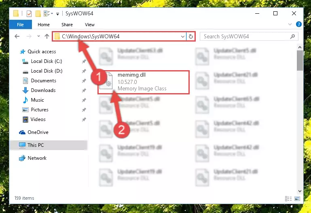Screen dimensions: 311x213
Task: Click the 159 items status text
Action: point(24,198)
